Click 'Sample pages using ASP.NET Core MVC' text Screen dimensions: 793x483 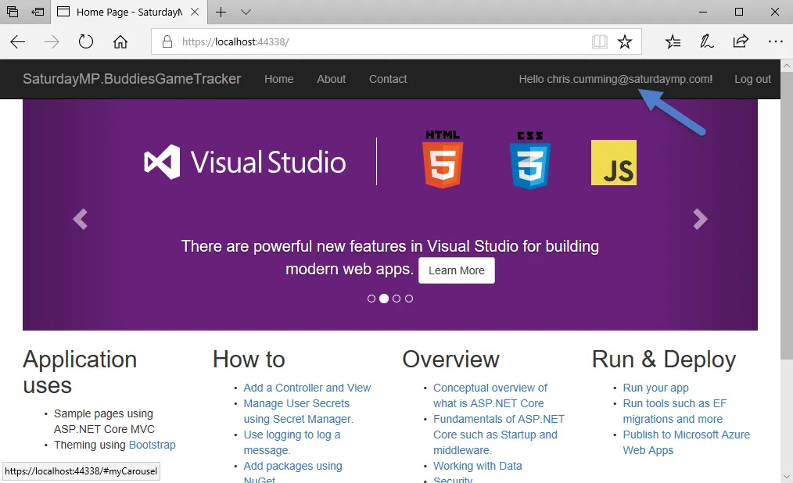point(104,420)
